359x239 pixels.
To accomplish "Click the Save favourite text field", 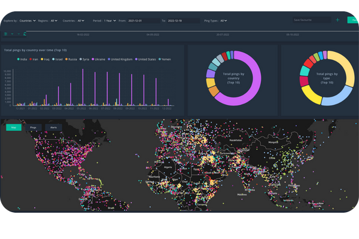I will click(x=312, y=20).
